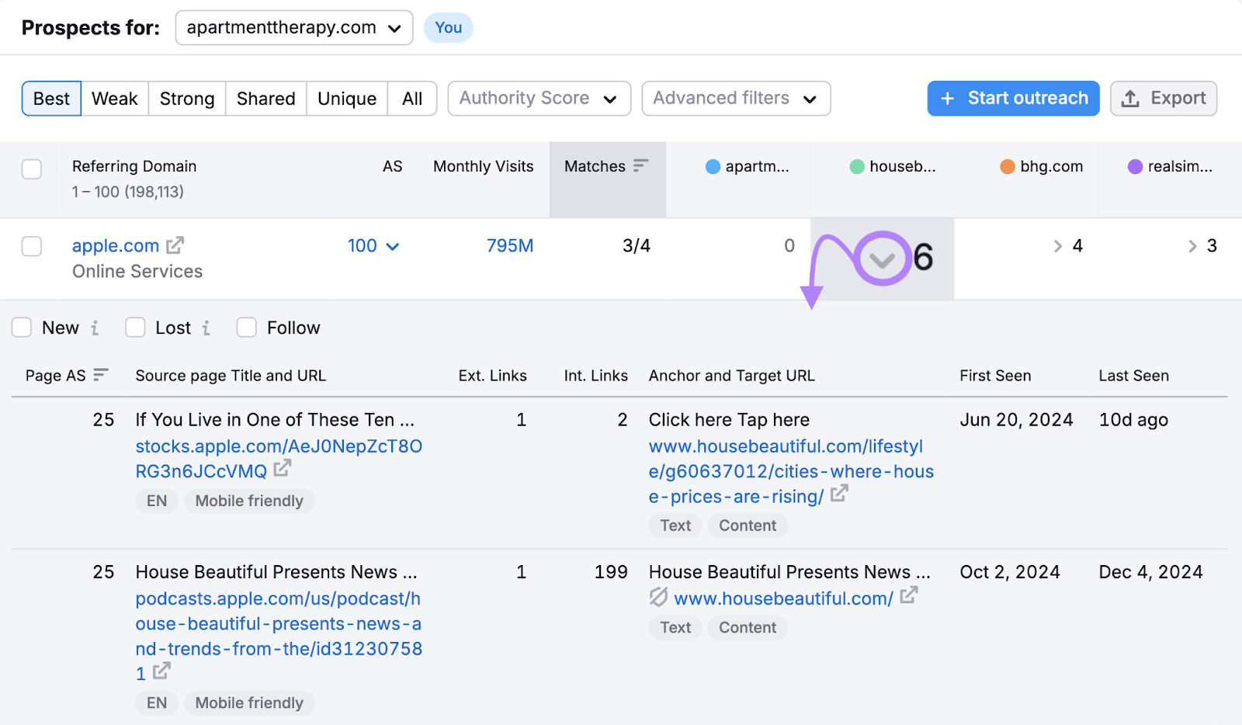This screenshot has width=1242, height=725.
Task: Sort backlinks using the Page AS sort icon
Action: point(100,374)
